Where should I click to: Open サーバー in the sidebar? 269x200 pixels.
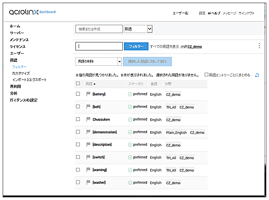point(17,33)
